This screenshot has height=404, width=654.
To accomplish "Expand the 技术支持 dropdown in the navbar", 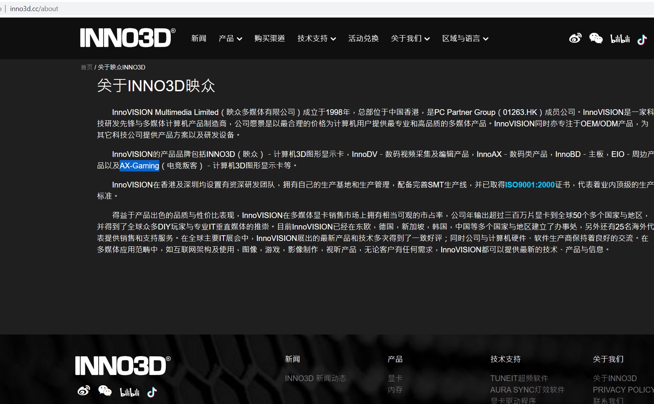I will coord(317,39).
